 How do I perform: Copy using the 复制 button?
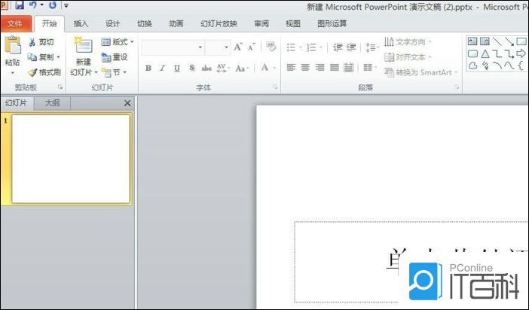pos(41,57)
